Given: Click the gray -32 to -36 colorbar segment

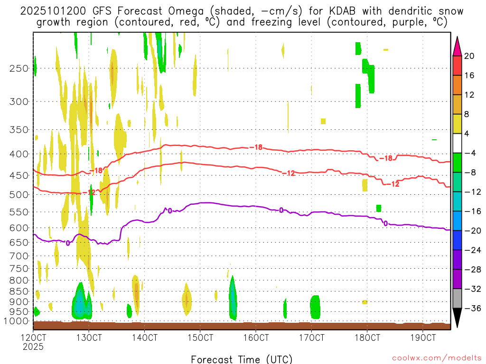Looking at the screenshot, I should pyautogui.click(x=457, y=299).
